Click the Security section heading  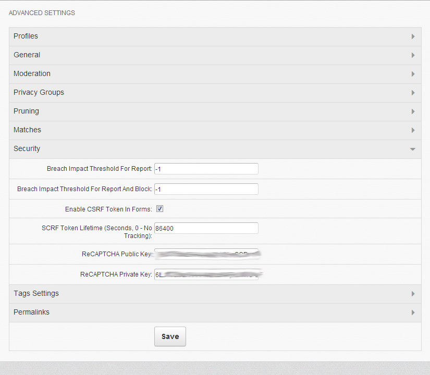(27, 149)
